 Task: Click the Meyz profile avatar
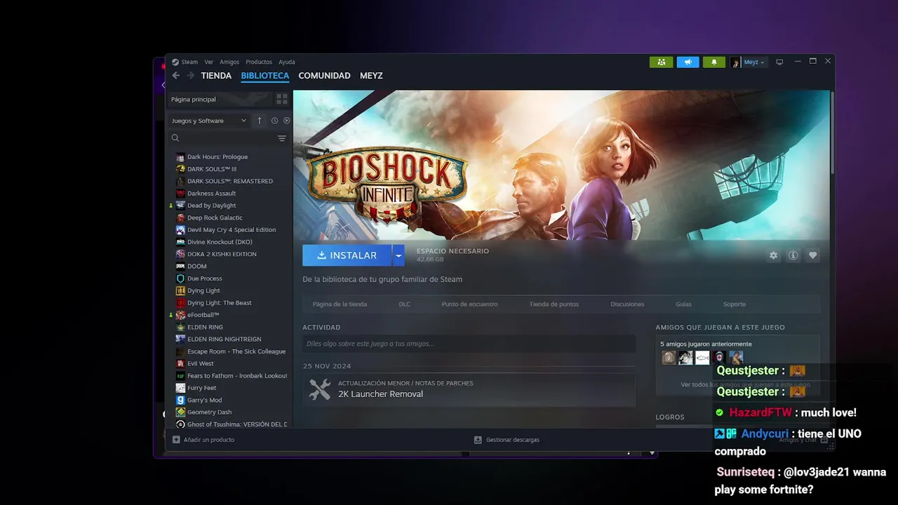[x=735, y=62]
